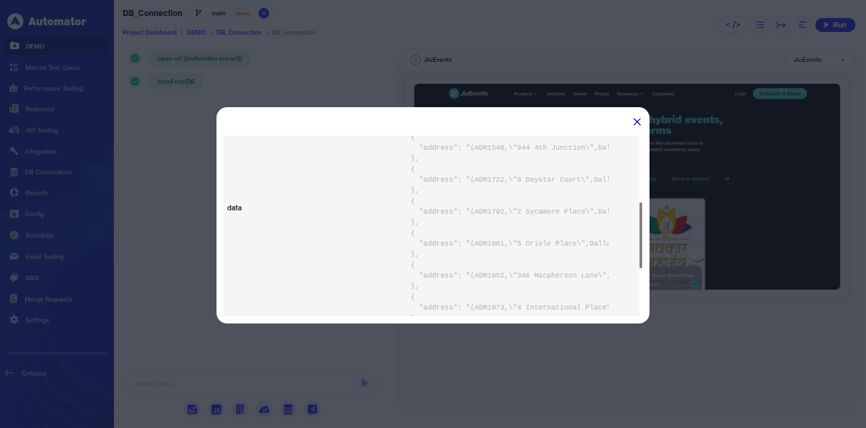Click the merge branches icon
This screenshot has height=428, width=866.
[x=781, y=25]
